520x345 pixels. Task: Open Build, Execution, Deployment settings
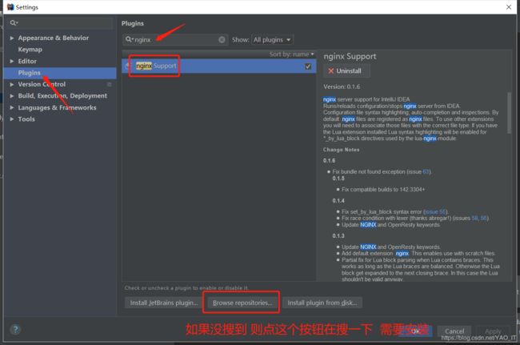tap(62, 96)
